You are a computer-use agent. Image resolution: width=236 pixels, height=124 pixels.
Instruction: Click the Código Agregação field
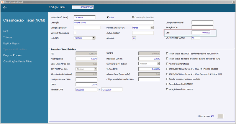click(87, 28)
